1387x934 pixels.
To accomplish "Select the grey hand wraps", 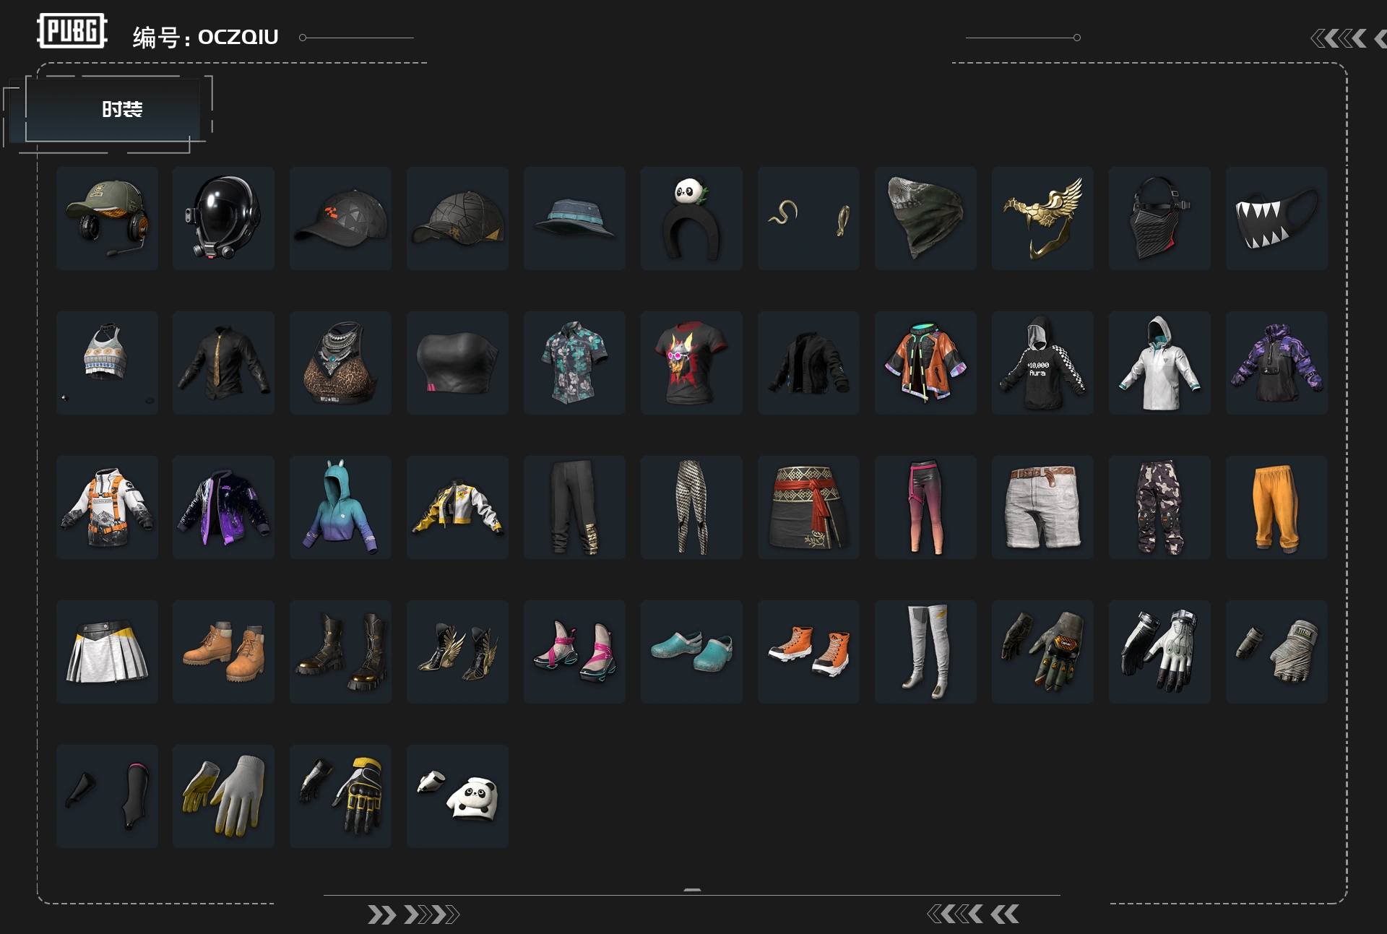I will point(1277,652).
